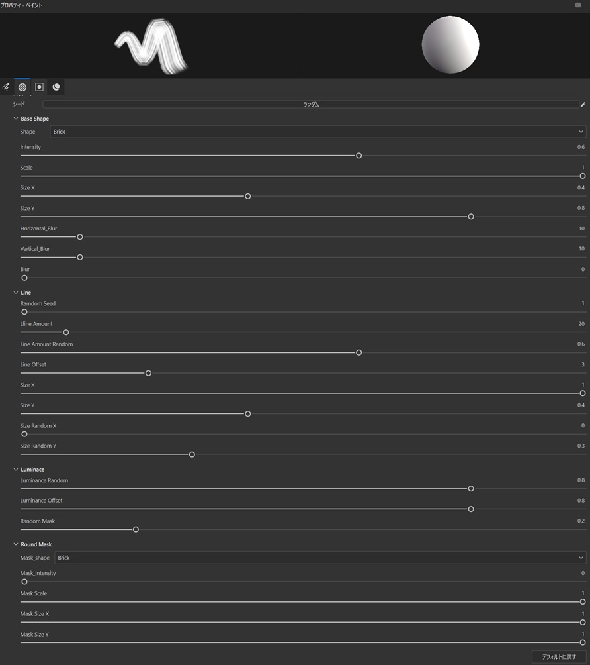Click the pencil edit icon beside the seed field
Image resolution: width=590 pixels, height=665 pixels.
click(583, 104)
